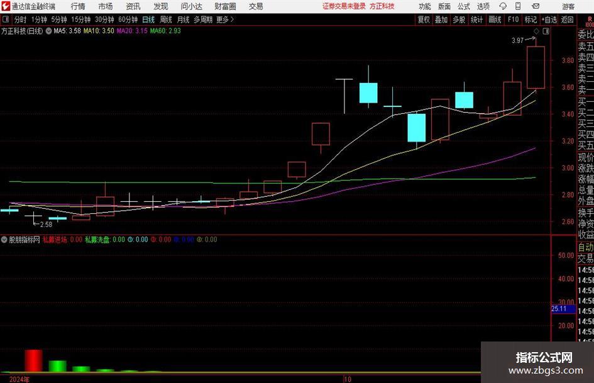
Task: Toggle the left side panel icon
Action: coord(6,19)
